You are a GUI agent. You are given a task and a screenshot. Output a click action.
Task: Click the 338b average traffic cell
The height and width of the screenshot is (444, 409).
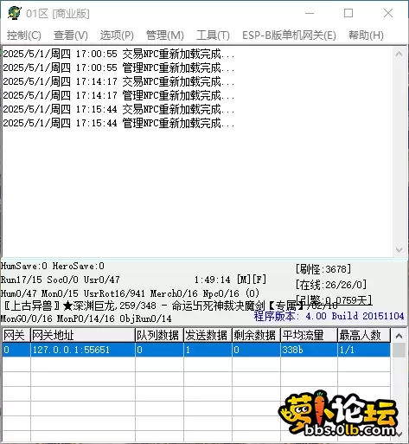(x=309, y=350)
